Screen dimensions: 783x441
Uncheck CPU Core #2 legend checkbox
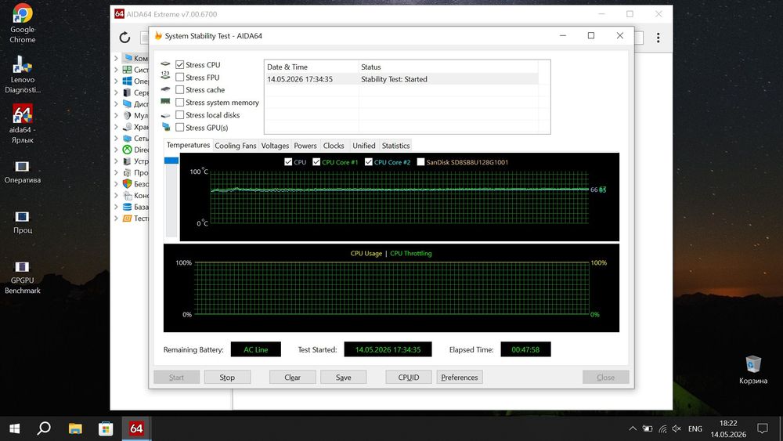coord(369,162)
